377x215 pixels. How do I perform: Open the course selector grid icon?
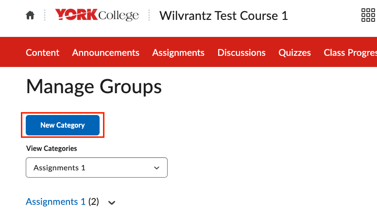click(368, 15)
